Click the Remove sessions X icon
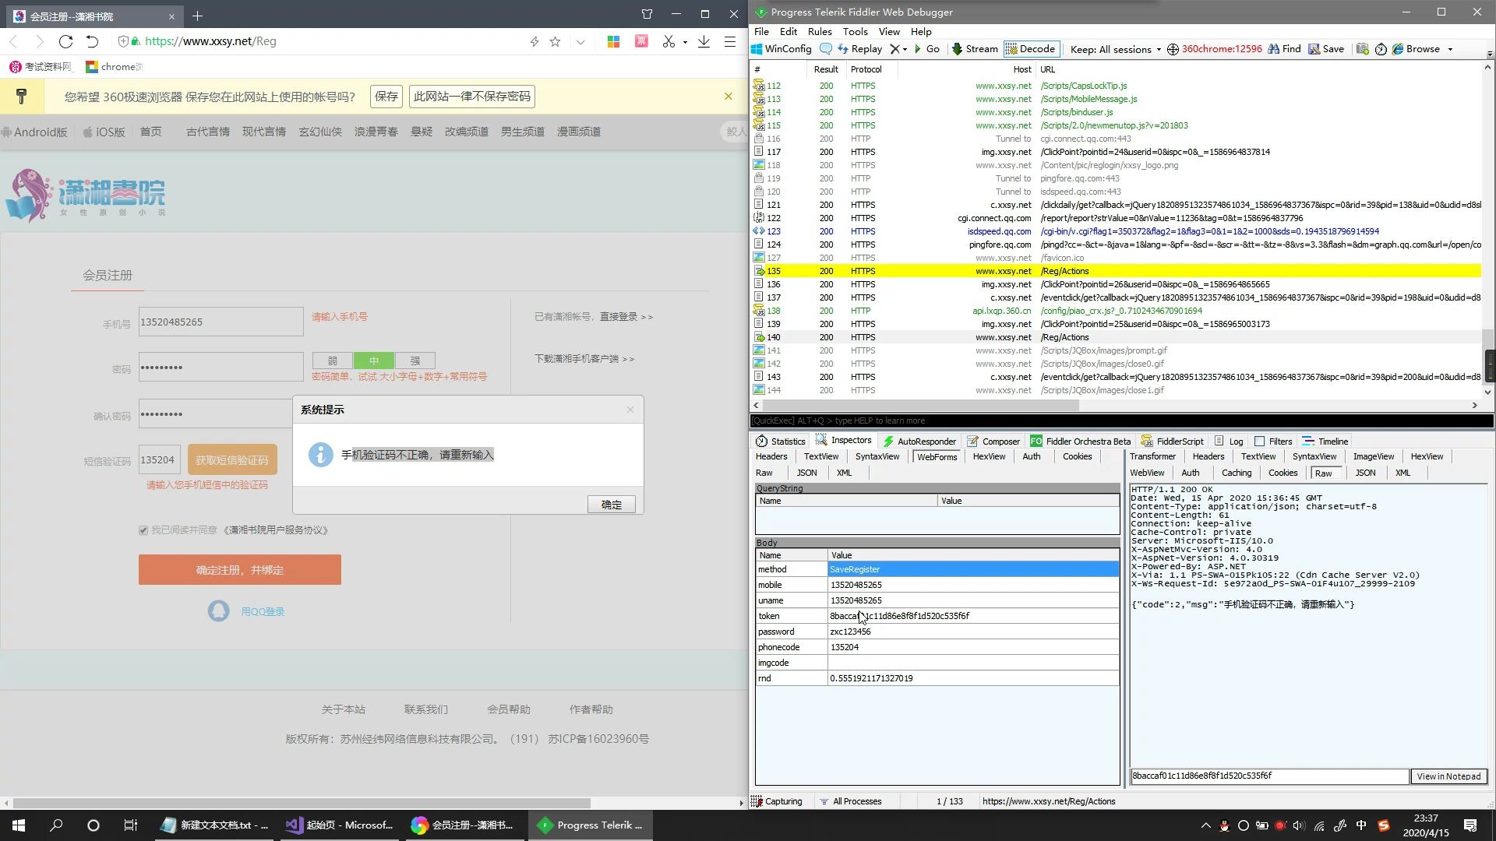The height and width of the screenshot is (841, 1496). pyautogui.click(x=895, y=48)
